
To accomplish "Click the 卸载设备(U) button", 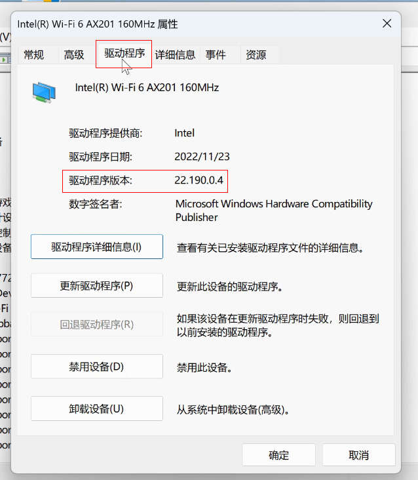I will pos(97,409).
